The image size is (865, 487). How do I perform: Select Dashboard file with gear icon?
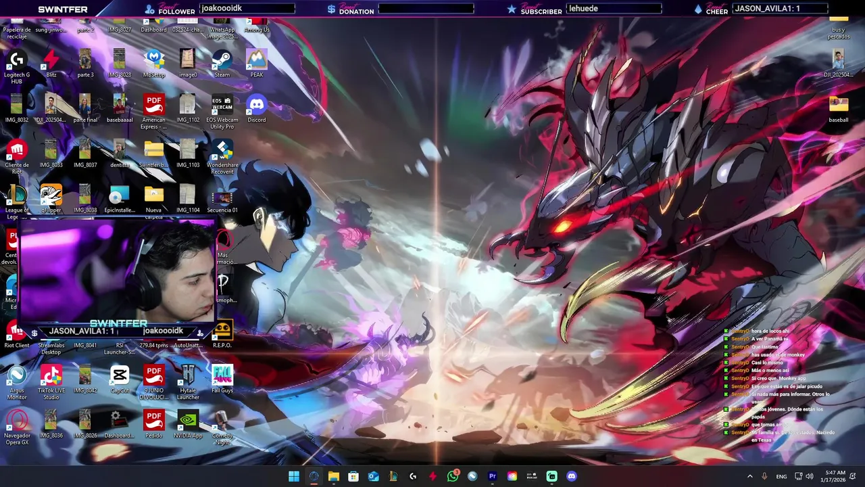click(x=120, y=424)
